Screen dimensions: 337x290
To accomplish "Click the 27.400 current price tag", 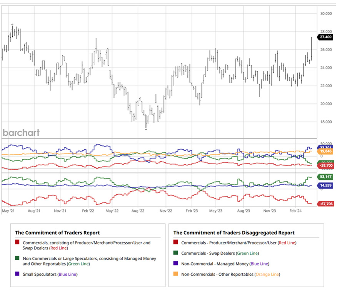I will pos(325,37).
